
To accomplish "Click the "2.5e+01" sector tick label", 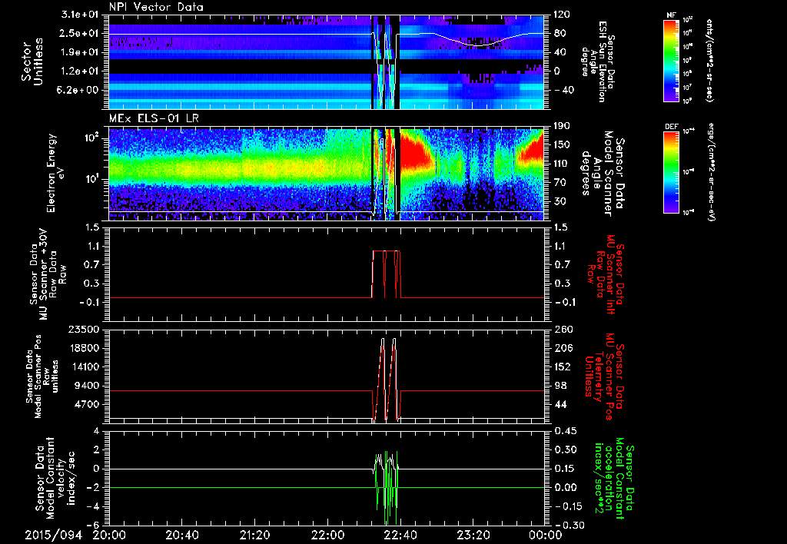I will 80,33.
